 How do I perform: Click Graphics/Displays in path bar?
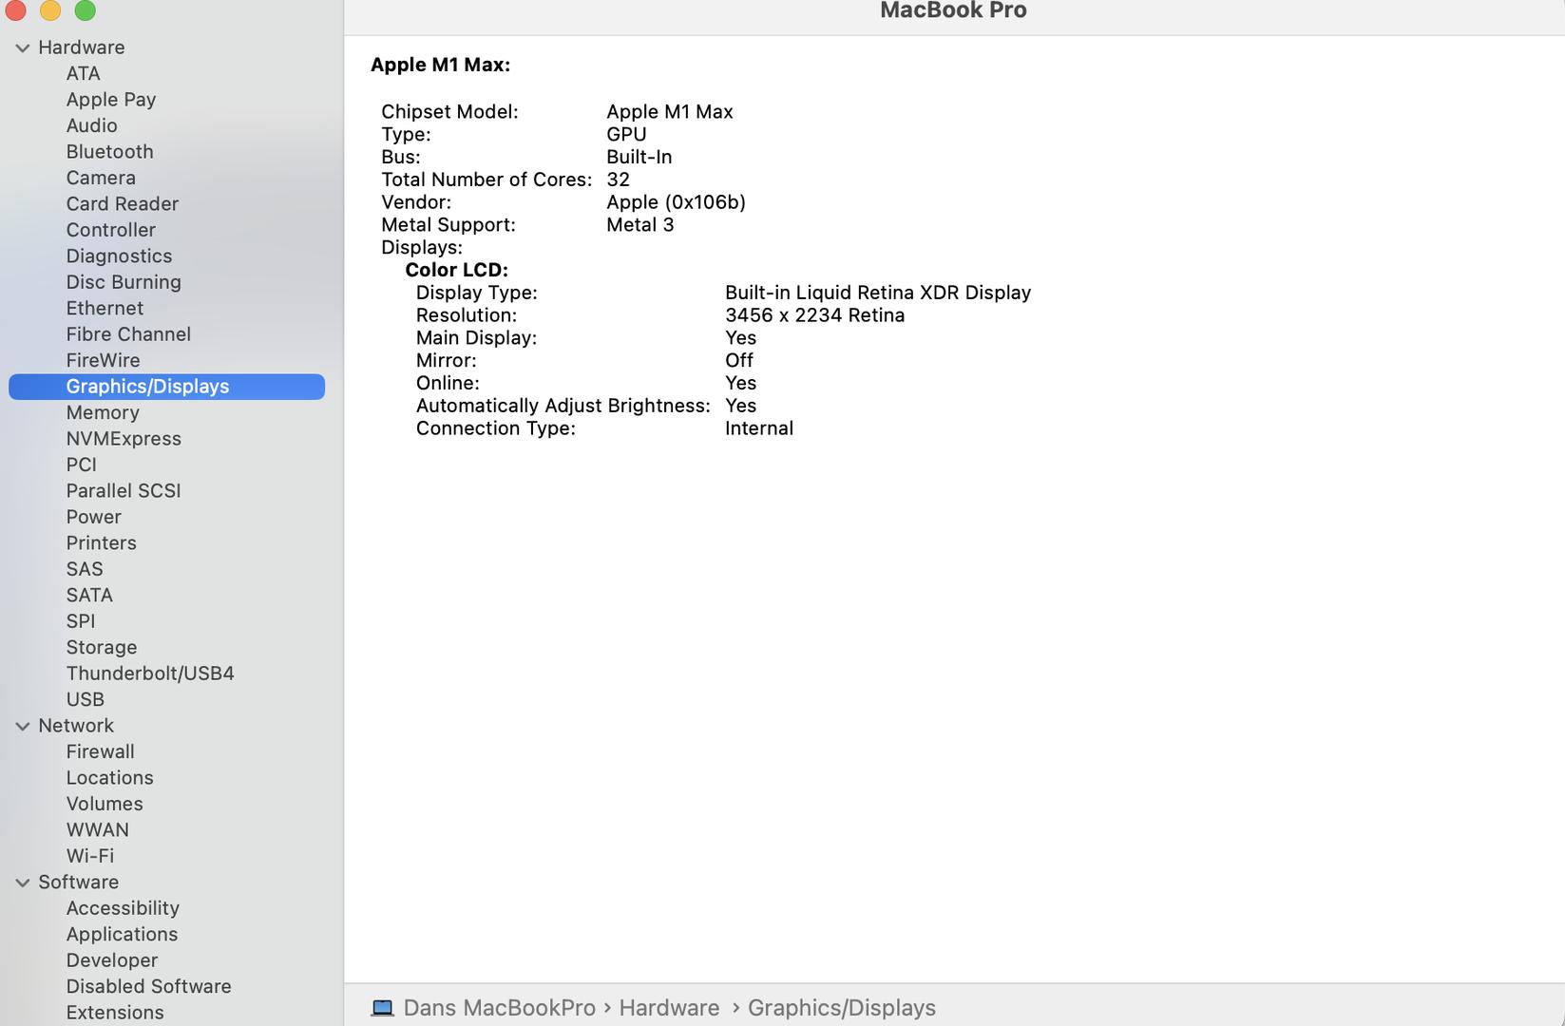841,1008
